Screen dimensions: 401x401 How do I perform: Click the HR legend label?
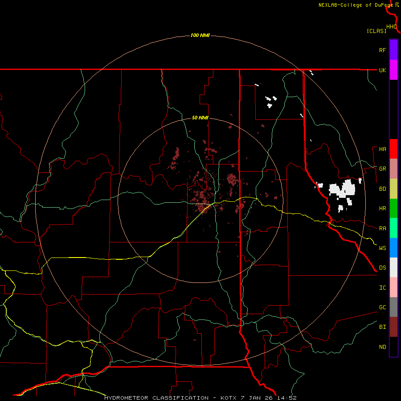click(x=382, y=209)
